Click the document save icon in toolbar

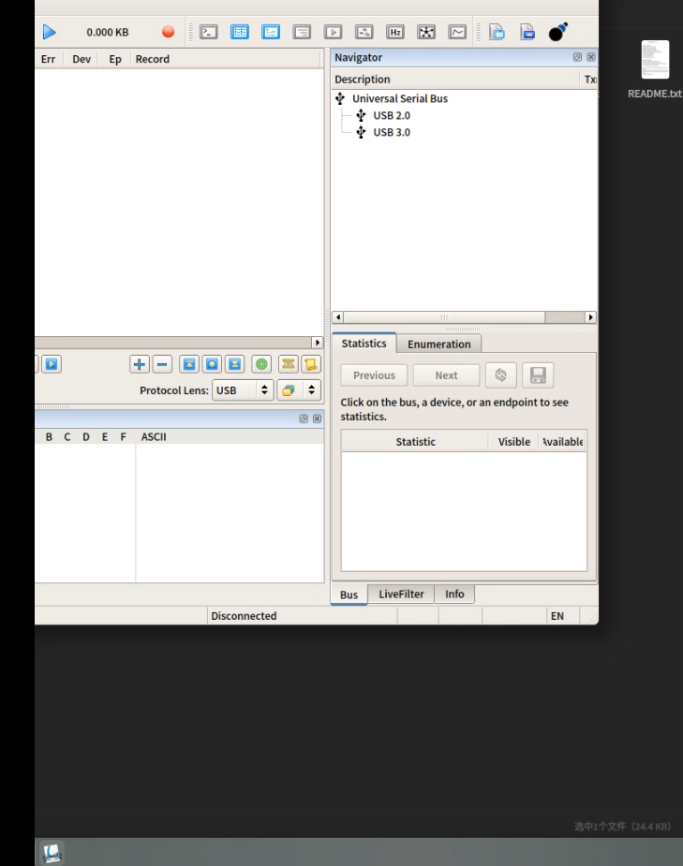pyautogui.click(x=527, y=32)
